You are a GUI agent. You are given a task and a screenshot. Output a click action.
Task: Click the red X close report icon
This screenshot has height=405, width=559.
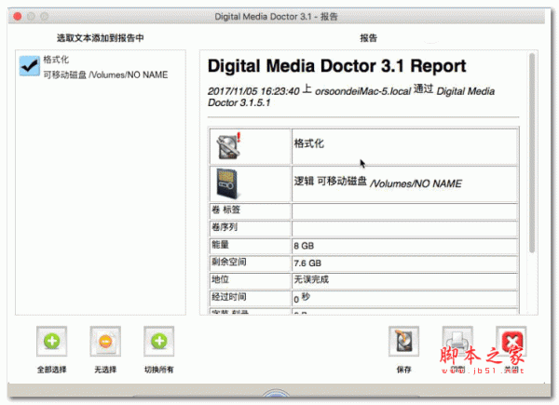coord(511,342)
